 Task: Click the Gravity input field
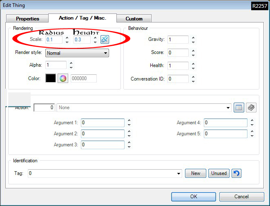point(178,40)
